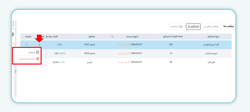Expand details chevron of the کال اسپردصعودی row
Image resolution: width=250 pixels, height=112 pixels.
(x=27, y=45)
